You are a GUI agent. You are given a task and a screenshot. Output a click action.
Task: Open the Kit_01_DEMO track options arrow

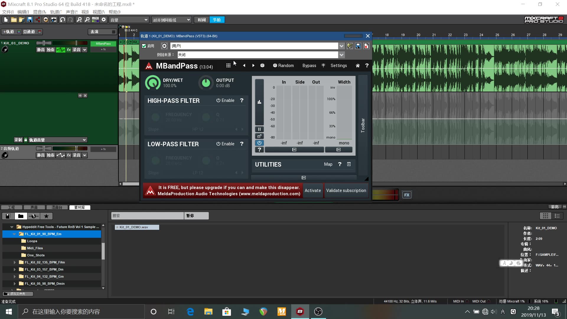tap(85, 50)
